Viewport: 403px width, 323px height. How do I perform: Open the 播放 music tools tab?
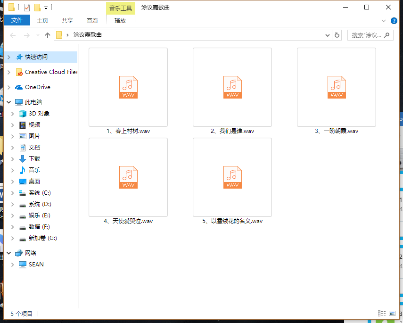120,20
